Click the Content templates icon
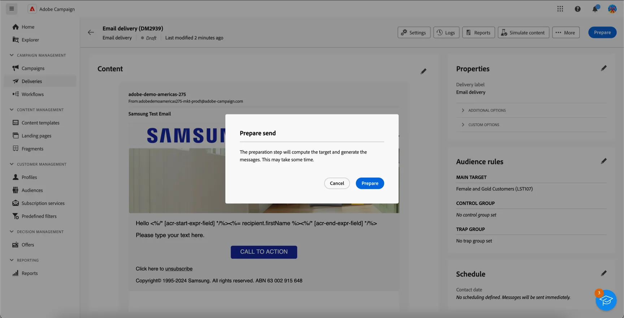The image size is (624, 318). [16, 123]
